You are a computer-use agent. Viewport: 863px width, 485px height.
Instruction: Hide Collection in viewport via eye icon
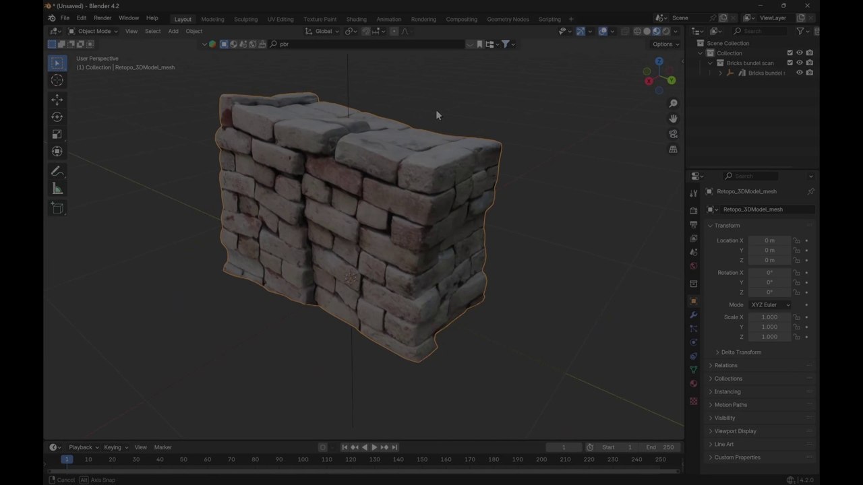tap(800, 53)
